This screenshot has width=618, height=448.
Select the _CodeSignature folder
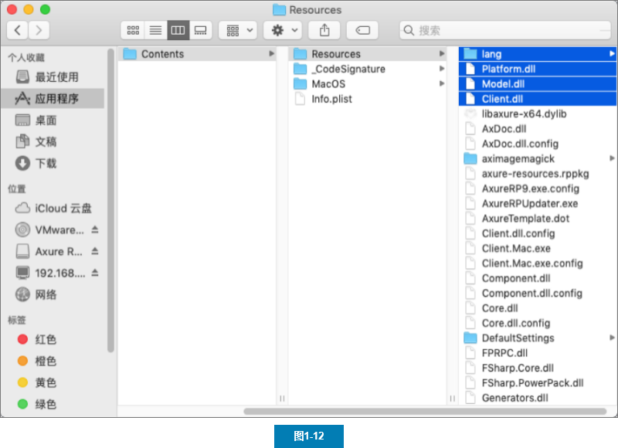point(368,69)
